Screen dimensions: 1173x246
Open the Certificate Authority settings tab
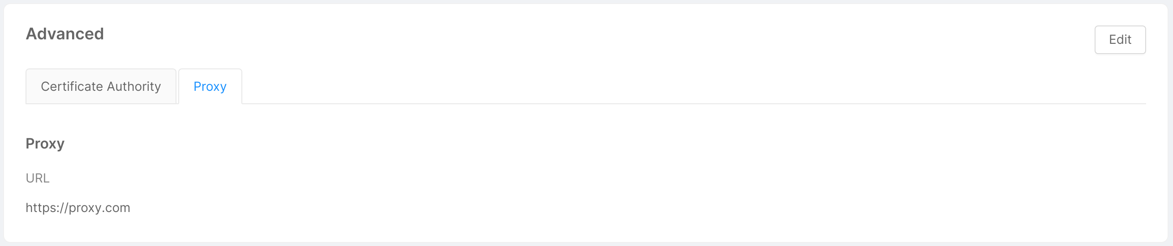tap(101, 86)
